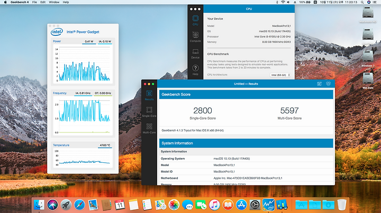Open Maps from the Dock
Image resolution: width=381 pixels, height=213 pixels.
point(160,205)
